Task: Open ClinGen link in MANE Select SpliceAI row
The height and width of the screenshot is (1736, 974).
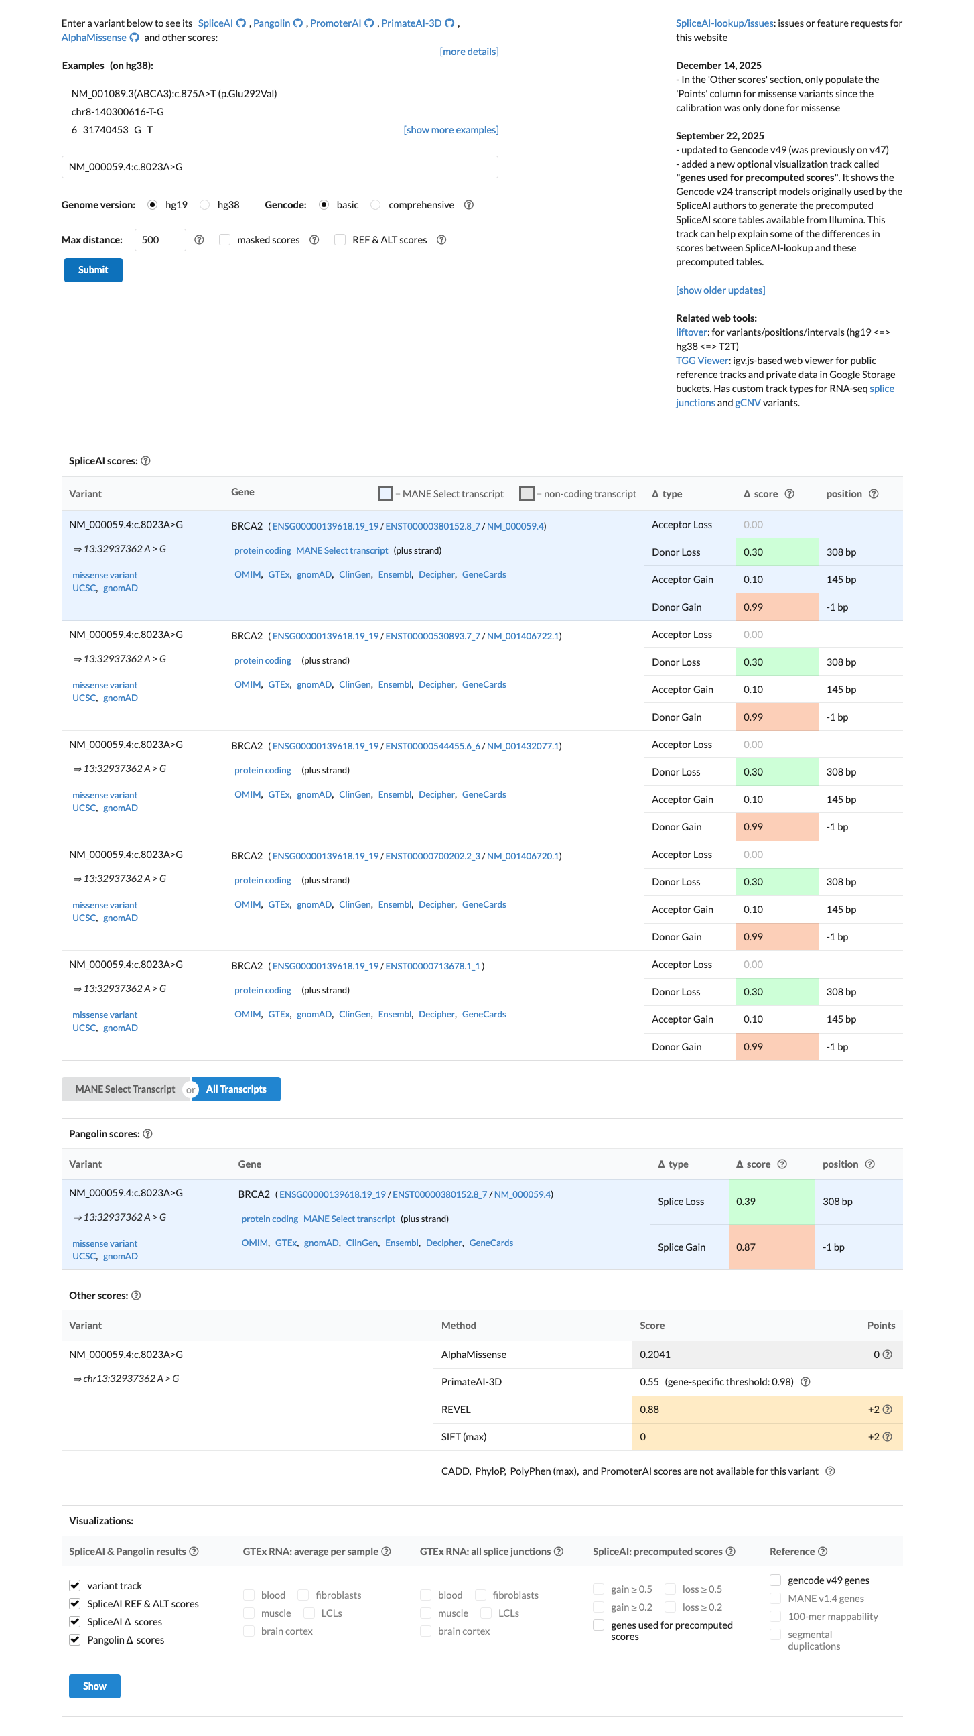Action: click(x=355, y=575)
